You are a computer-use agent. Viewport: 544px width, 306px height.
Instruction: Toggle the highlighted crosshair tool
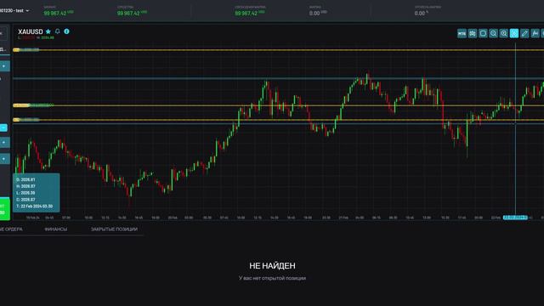click(x=514, y=33)
